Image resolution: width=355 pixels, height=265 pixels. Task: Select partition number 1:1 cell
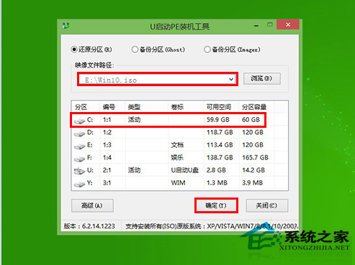pyautogui.click(x=107, y=119)
